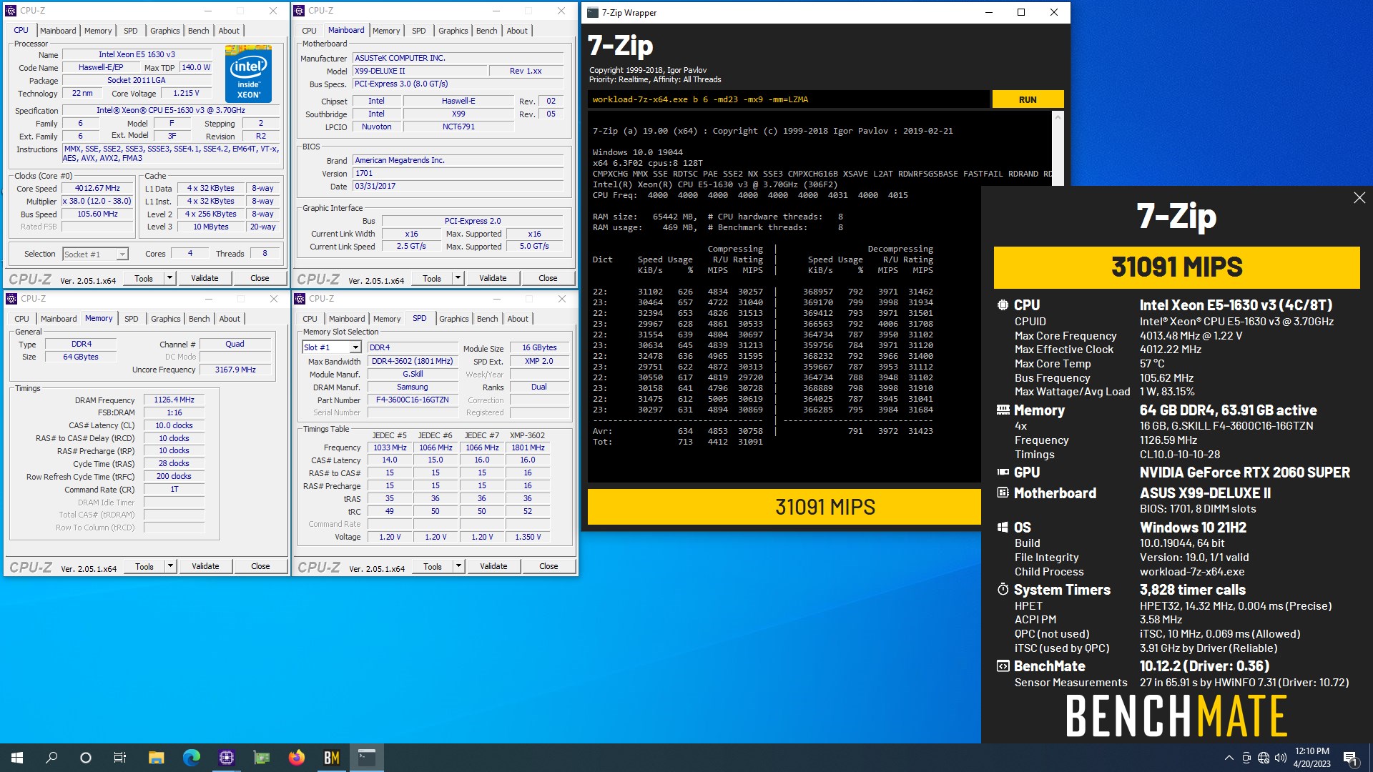This screenshot has width=1373, height=772.
Task: Expand Tools arrow in CPU tab window
Action: (x=169, y=278)
